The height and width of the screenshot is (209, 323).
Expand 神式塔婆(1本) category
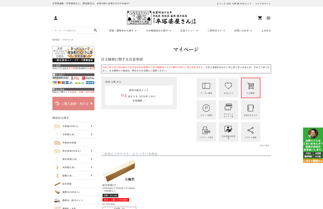(x=73, y=159)
